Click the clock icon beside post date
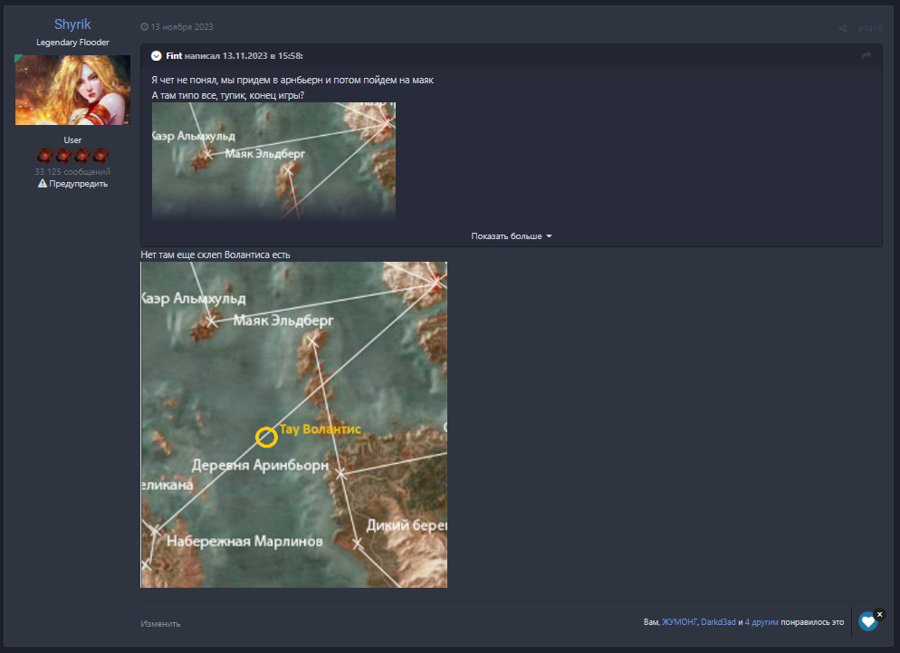The width and height of the screenshot is (900, 653). tap(145, 27)
